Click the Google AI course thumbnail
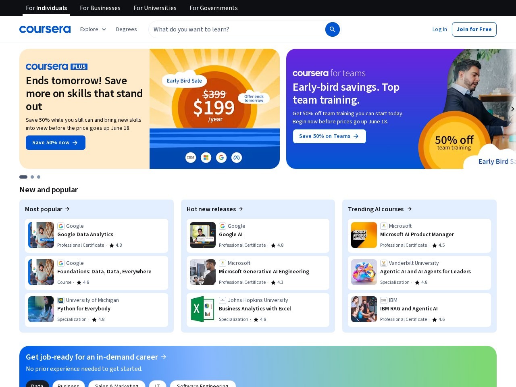 [x=203, y=235]
